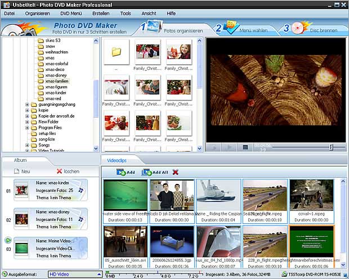Select the 20060626124855.3gp bed clip
Viewport: 349px width, 279px height.
point(172,242)
